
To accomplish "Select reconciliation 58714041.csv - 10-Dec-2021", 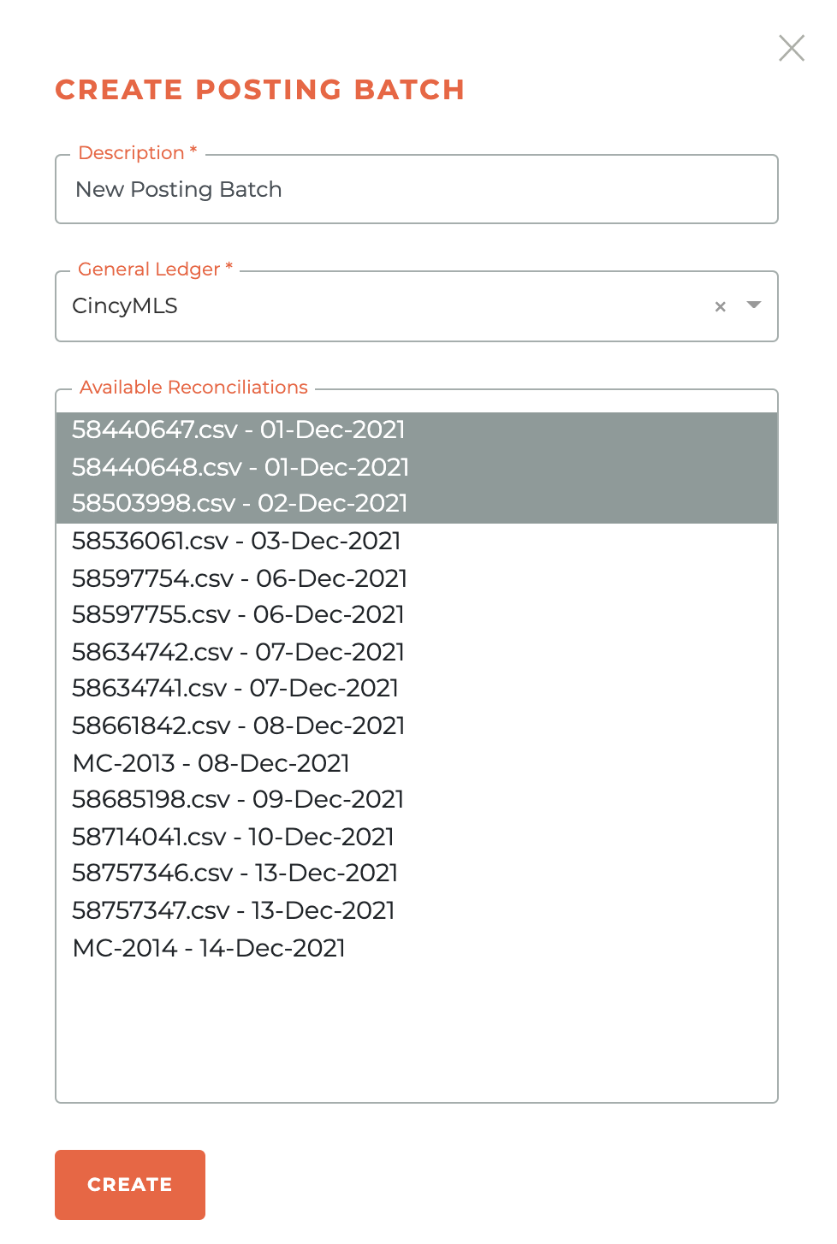I will [233, 836].
